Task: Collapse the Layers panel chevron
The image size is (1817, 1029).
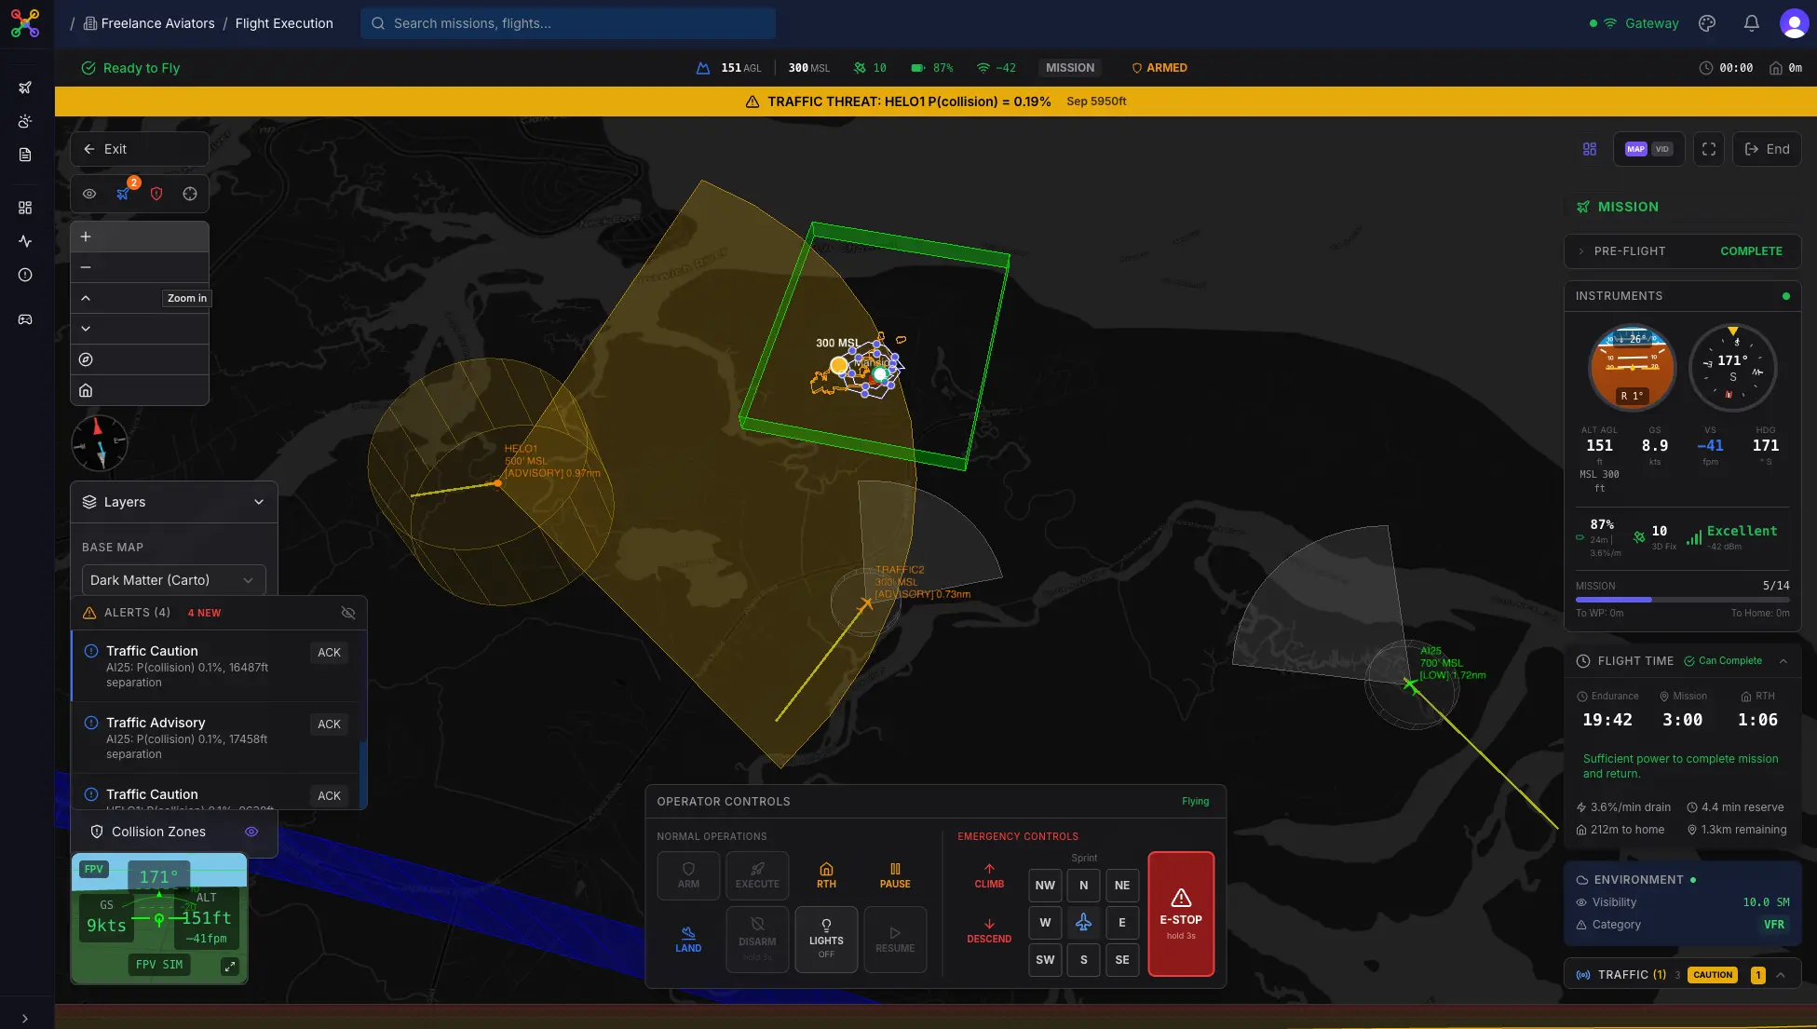Action: (x=259, y=502)
